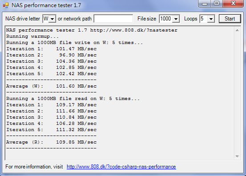Click the header line with 808.dk/?nastester URL
Viewport: 246px width, 176px height.
(x=92, y=30)
